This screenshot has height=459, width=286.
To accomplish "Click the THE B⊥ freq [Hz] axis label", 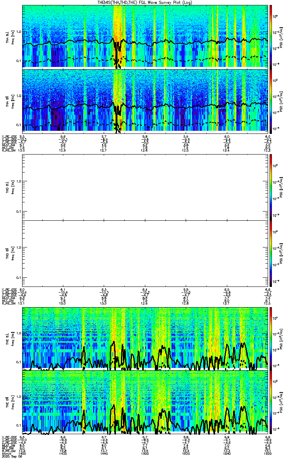I will coord(10,338).
